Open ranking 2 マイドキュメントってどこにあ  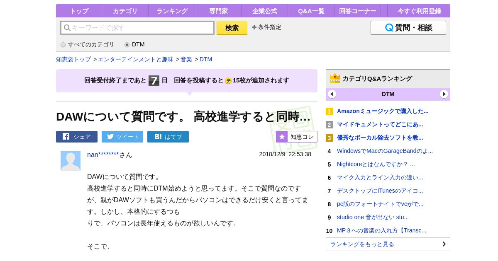(380, 124)
